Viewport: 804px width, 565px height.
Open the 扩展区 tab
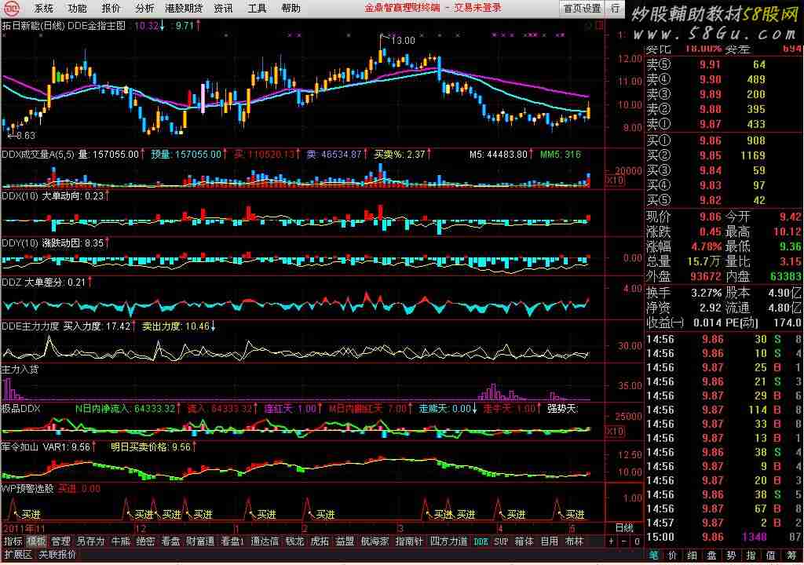coord(18,555)
